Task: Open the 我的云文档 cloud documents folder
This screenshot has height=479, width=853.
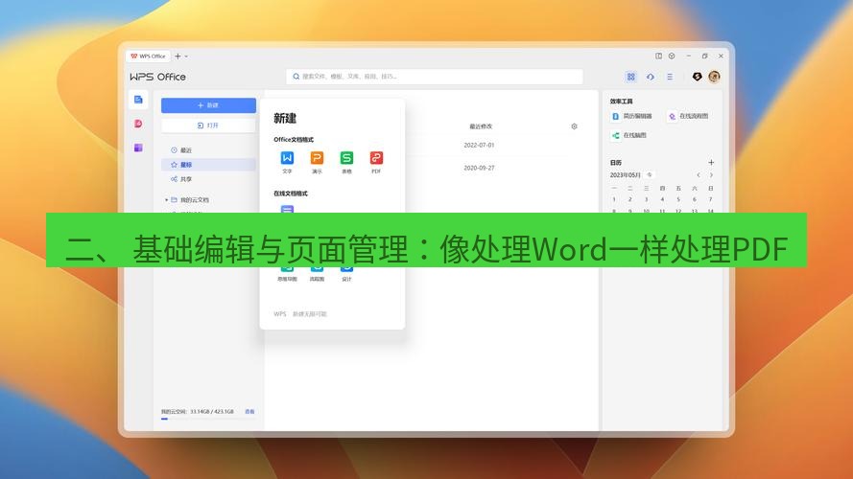Action: tap(190, 200)
